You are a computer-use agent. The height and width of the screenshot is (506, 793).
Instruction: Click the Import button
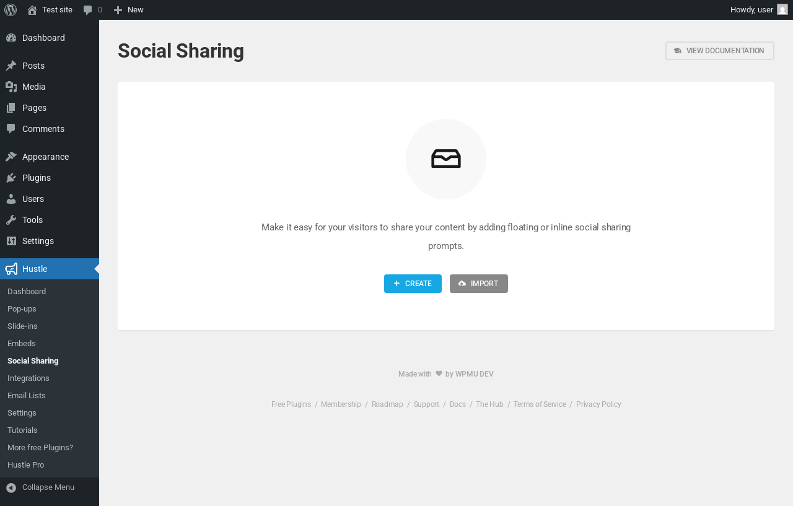point(479,284)
